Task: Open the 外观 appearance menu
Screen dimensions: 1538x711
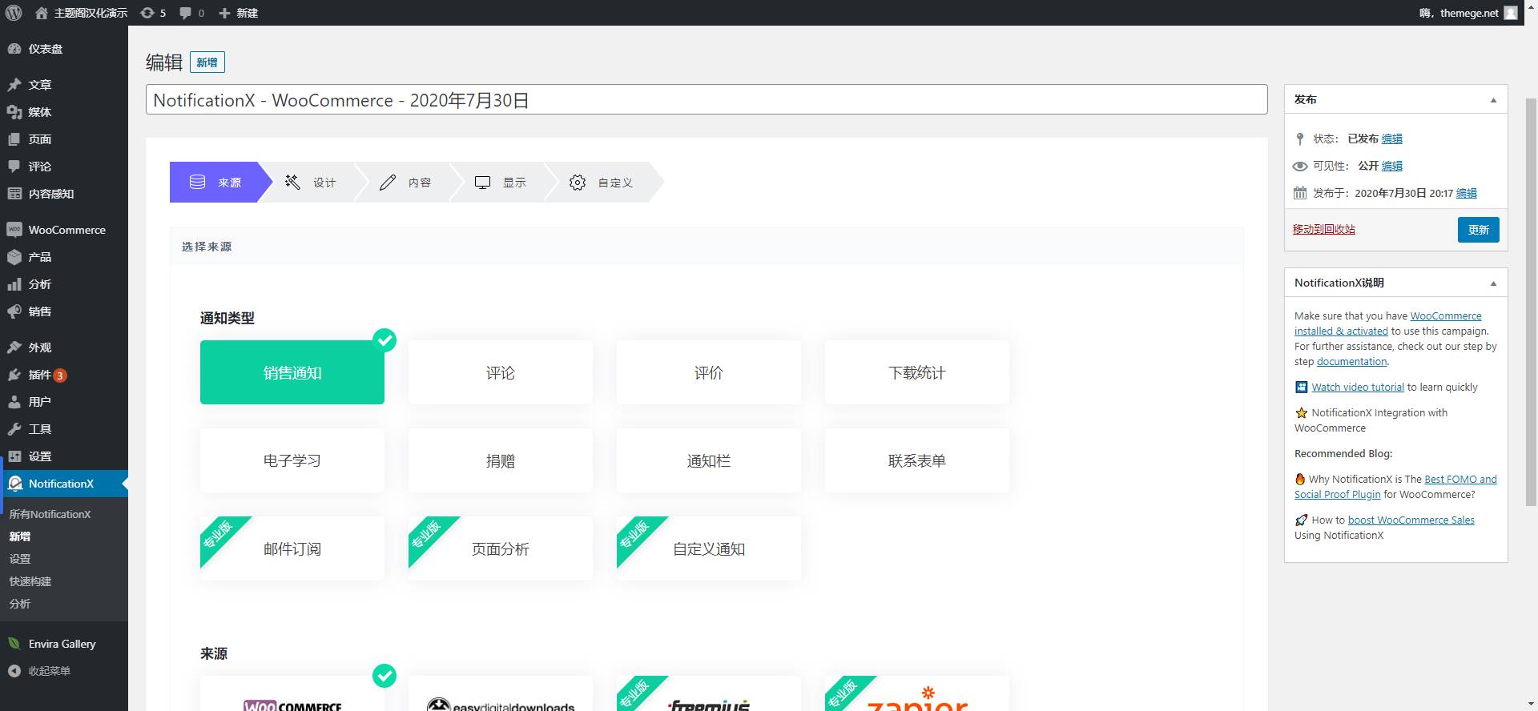Action: (64, 347)
